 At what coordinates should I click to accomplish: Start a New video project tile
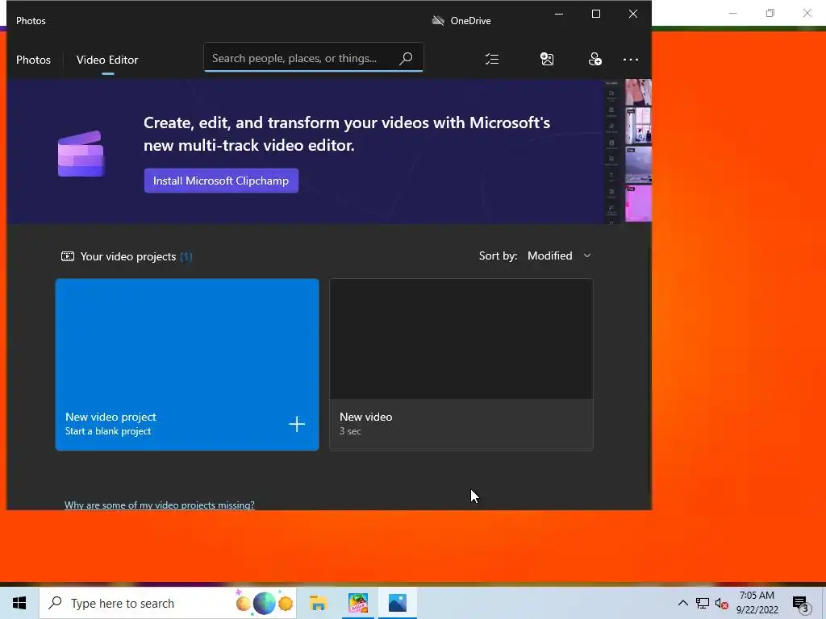coord(187,364)
